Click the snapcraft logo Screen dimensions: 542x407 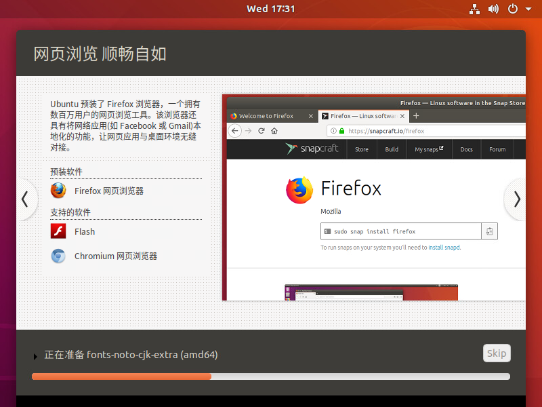[312, 149]
